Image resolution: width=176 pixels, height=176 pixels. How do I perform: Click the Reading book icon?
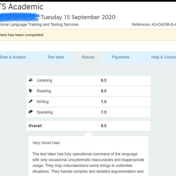30,91
